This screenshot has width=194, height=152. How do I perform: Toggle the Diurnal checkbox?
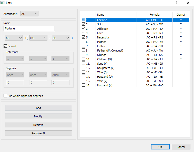tap(5, 46)
